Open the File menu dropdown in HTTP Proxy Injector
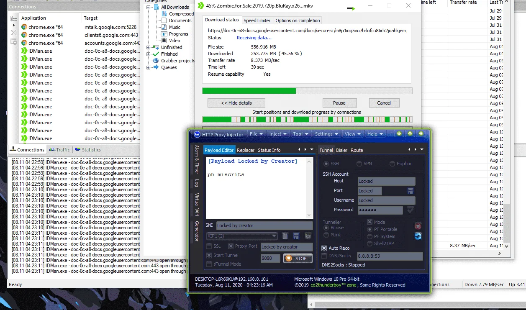Viewport: 526px width, 310px height. click(x=256, y=134)
